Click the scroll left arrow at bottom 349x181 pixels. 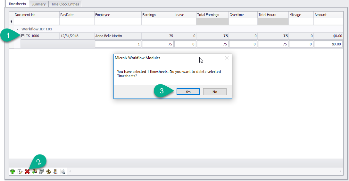(x=70, y=172)
